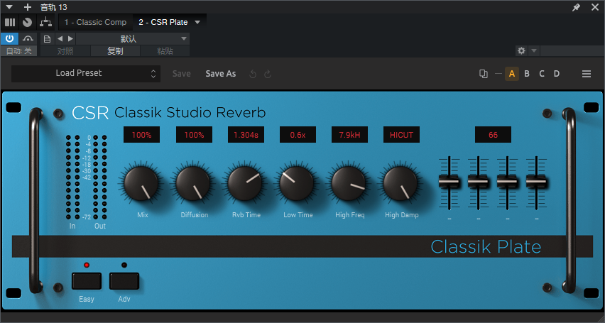Viewport: 605px width, 323px height.
Task: Click the Rvb Time knob
Action: tap(245, 184)
